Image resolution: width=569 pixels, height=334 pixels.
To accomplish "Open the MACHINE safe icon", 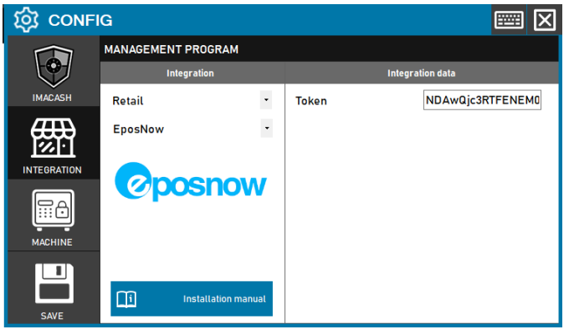I will coord(52,209).
